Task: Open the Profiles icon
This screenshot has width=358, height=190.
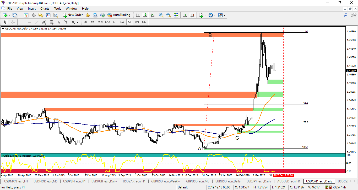Action: [15, 15]
